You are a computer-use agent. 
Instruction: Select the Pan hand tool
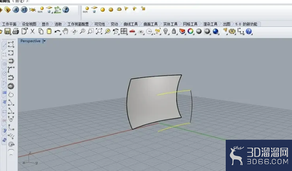[65, 31]
